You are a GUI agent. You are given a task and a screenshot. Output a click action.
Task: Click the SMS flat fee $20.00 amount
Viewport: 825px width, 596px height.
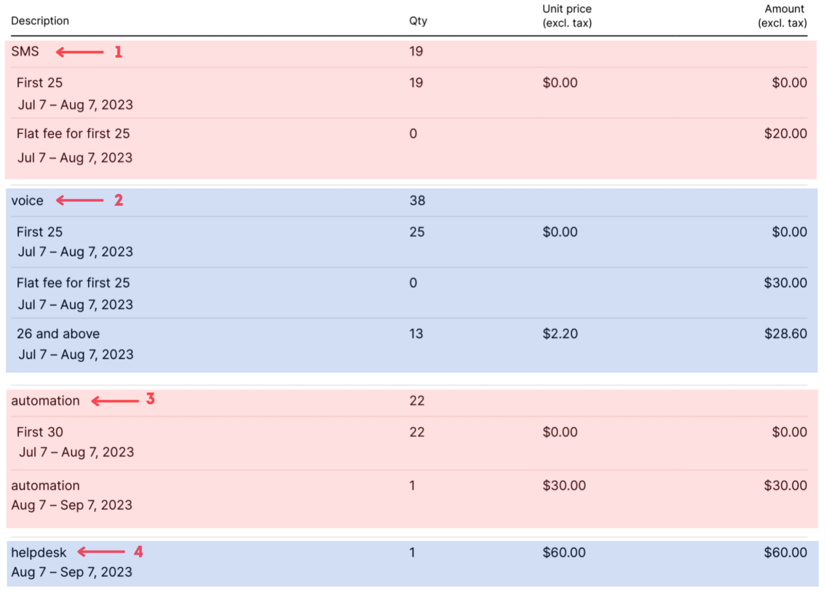(785, 134)
